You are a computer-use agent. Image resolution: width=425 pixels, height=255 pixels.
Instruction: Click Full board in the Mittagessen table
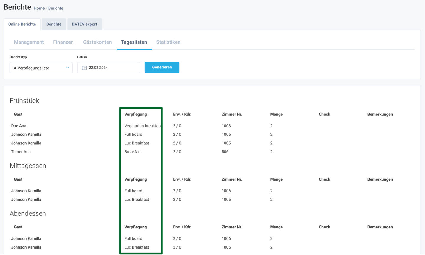point(133,191)
